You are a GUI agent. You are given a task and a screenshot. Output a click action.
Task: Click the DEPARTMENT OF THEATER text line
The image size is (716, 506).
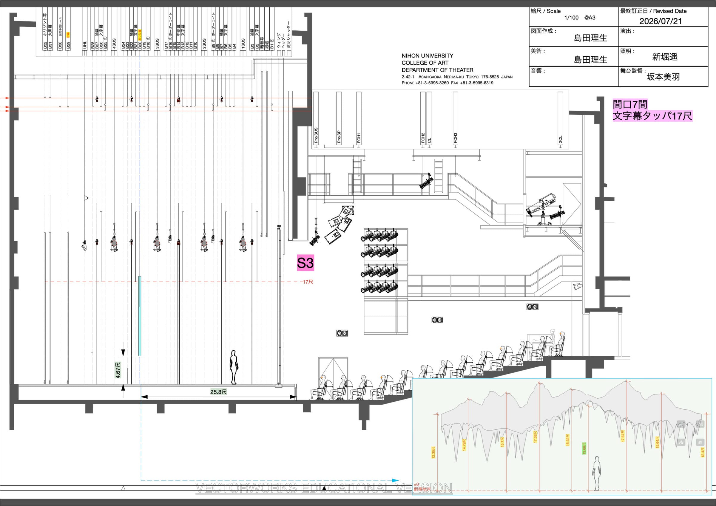(x=437, y=70)
